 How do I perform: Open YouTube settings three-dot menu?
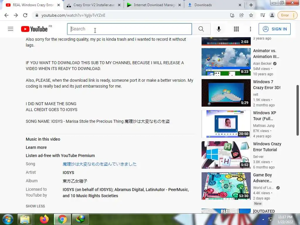[x=250, y=29]
